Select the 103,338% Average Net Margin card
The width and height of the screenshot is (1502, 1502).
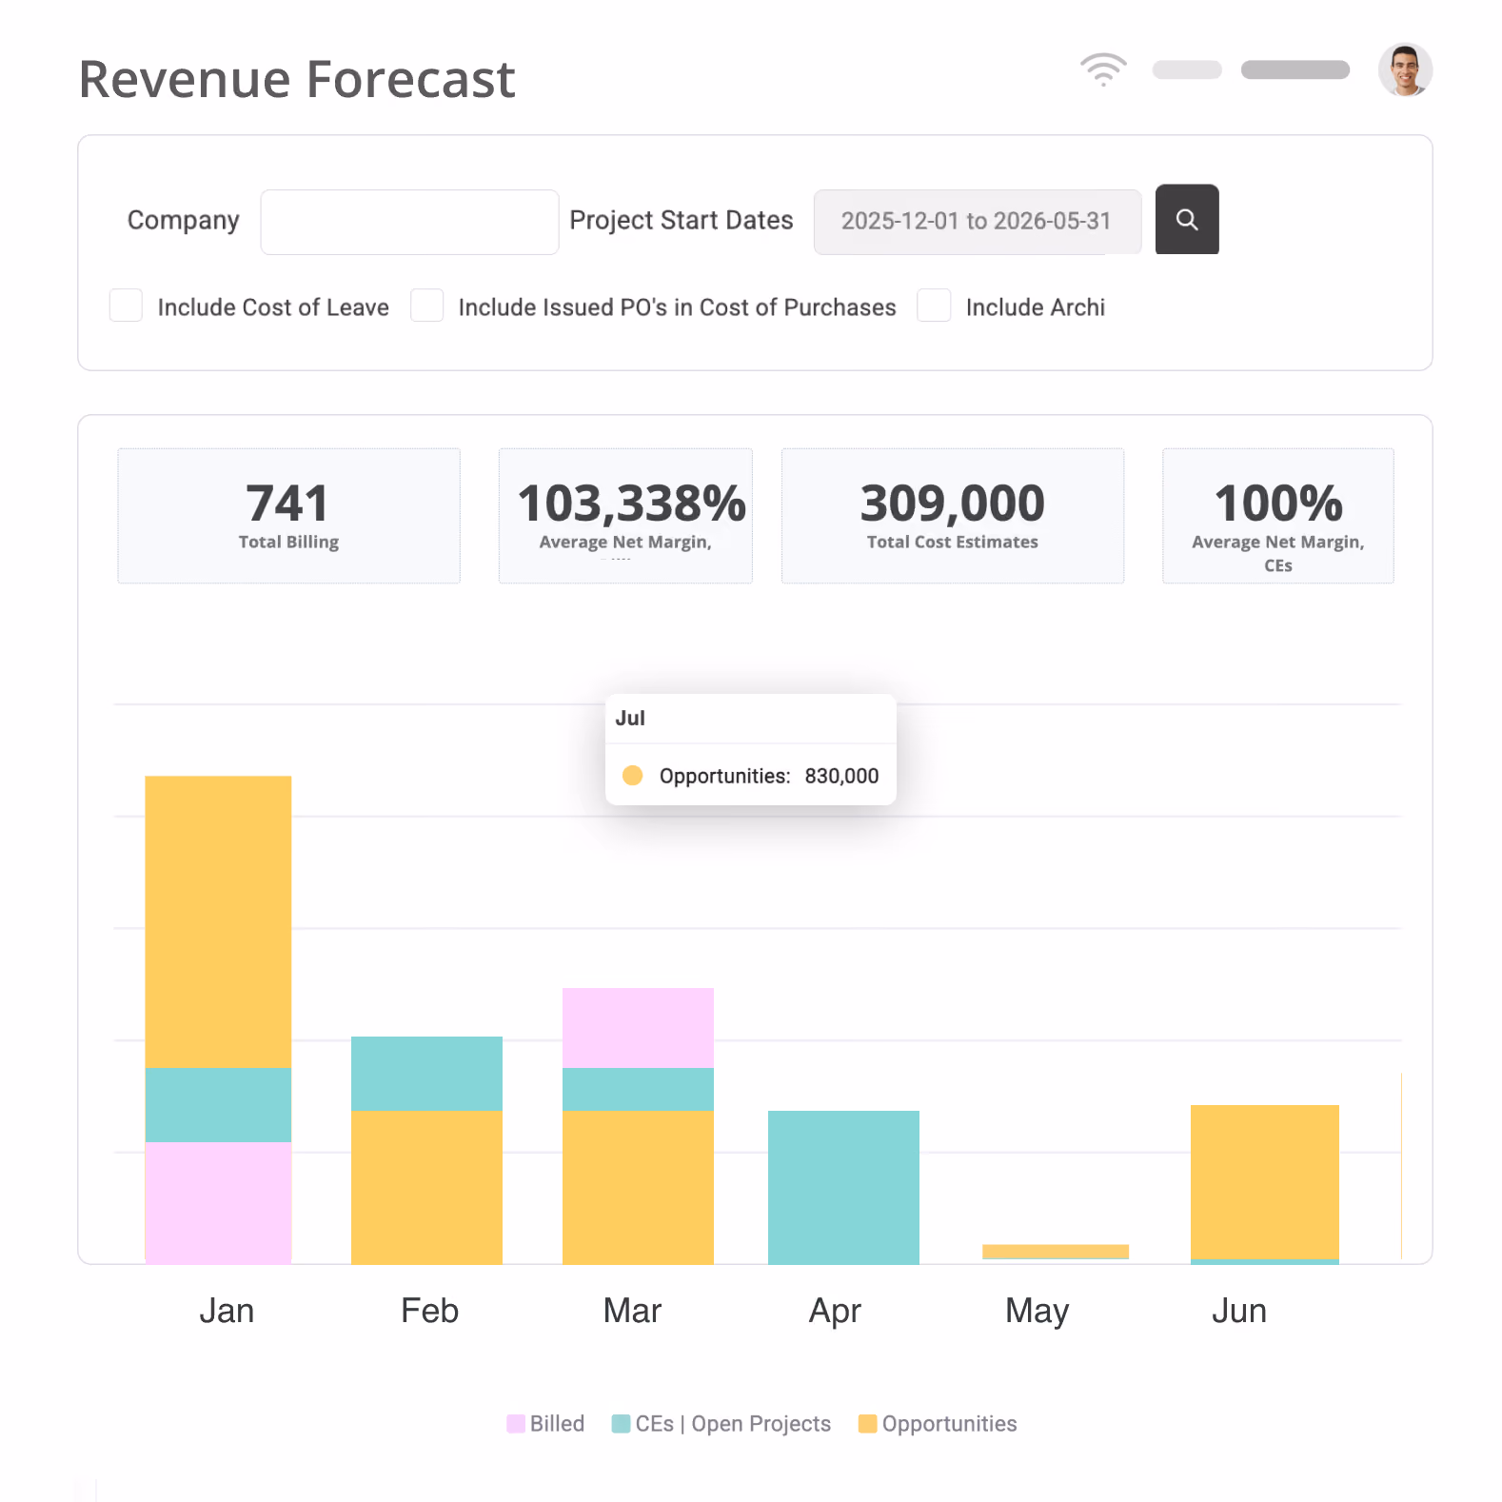point(625,516)
